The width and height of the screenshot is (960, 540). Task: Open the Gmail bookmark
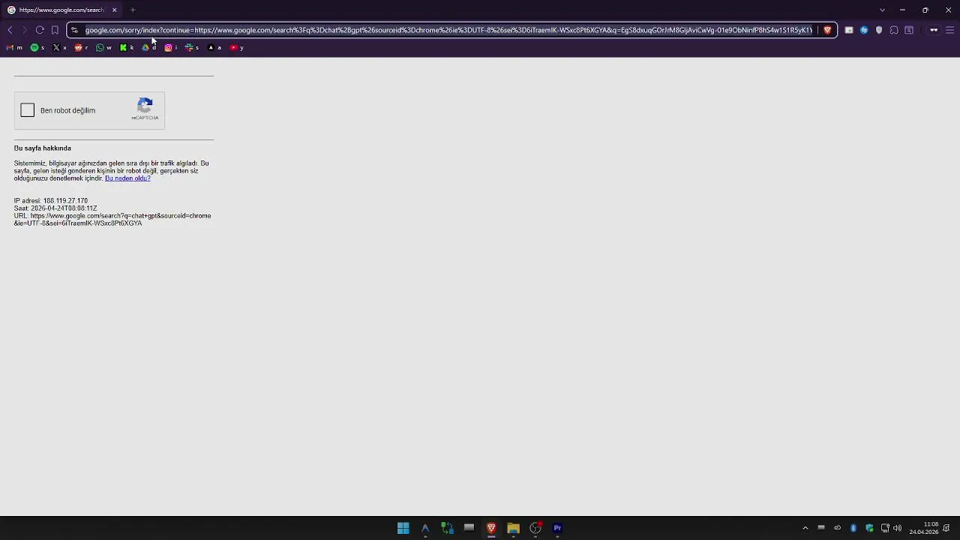pos(13,47)
